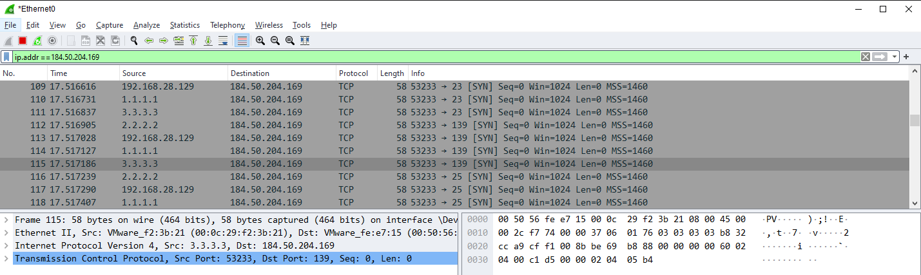
Task: Stop capturing packets with the red square
Action: [23, 41]
